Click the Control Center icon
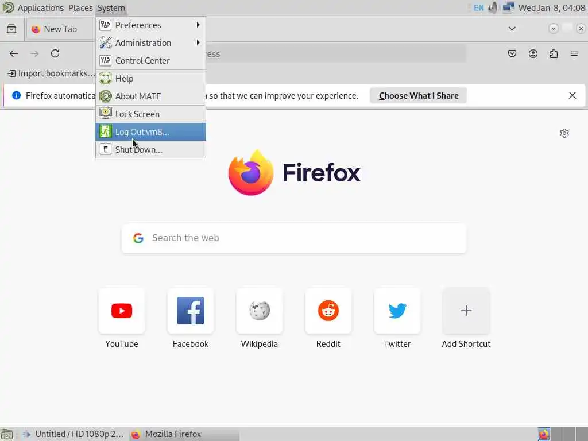The width and height of the screenshot is (588, 441). tap(106, 61)
